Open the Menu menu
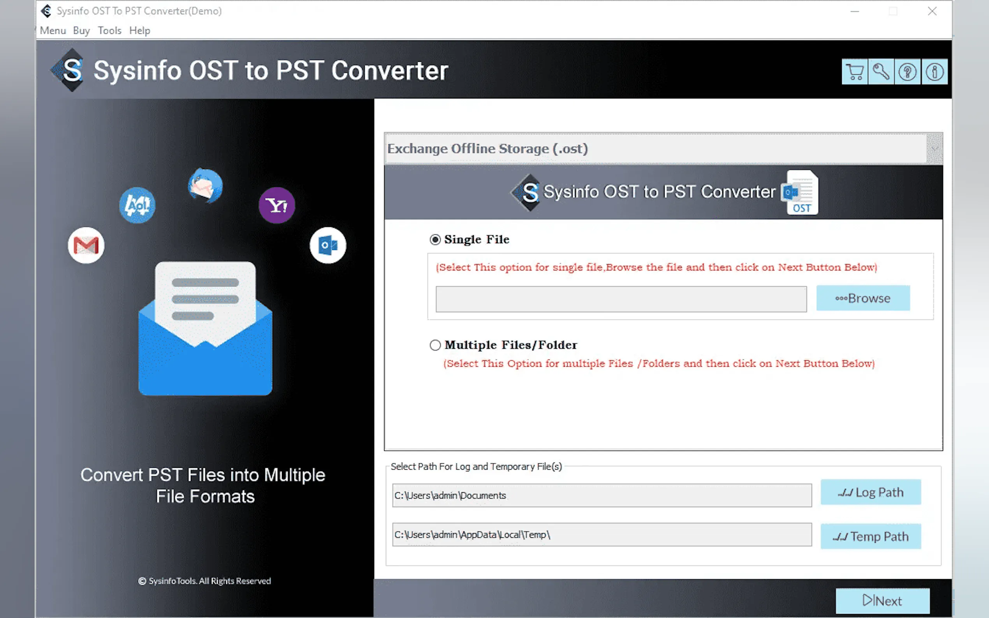 pyautogui.click(x=53, y=31)
